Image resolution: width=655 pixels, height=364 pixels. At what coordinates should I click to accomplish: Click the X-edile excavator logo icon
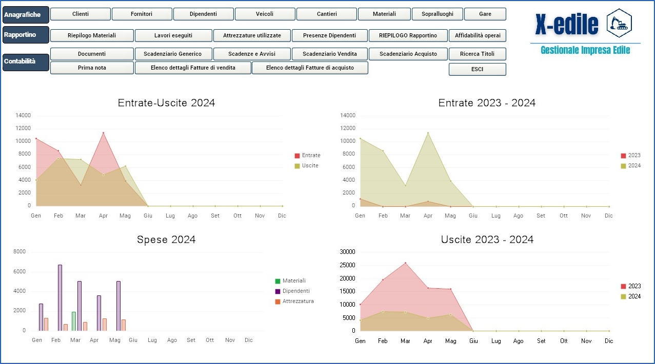(x=619, y=23)
